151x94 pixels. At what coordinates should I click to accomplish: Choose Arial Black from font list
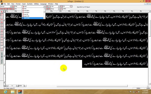click(x=33, y=13)
